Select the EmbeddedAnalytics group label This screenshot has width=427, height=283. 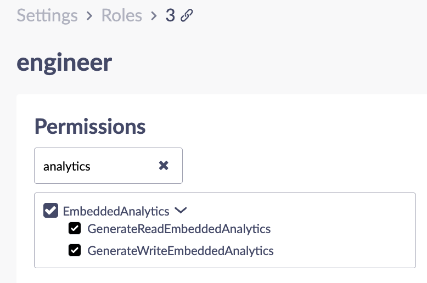(116, 211)
